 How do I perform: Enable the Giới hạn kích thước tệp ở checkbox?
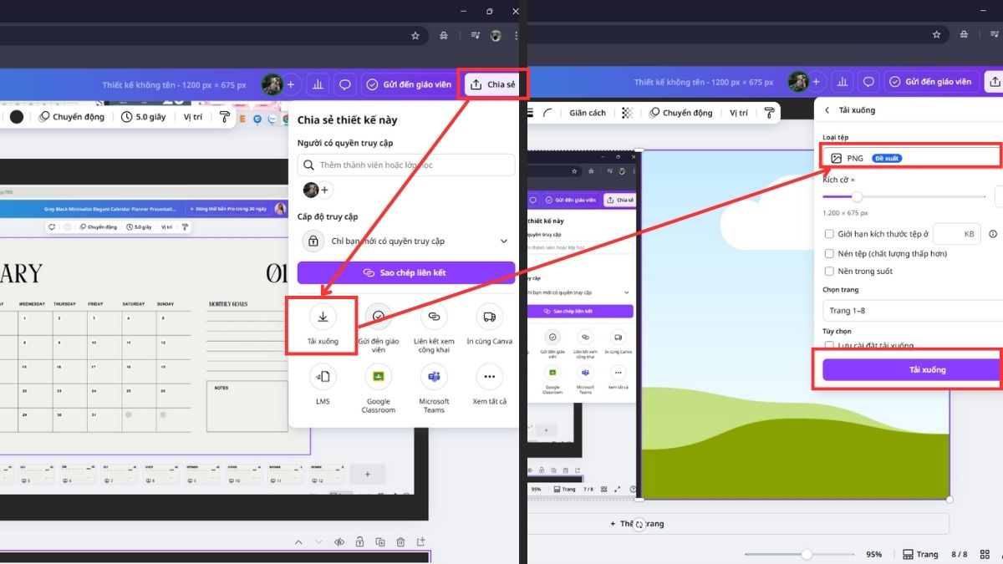pos(829,235)
